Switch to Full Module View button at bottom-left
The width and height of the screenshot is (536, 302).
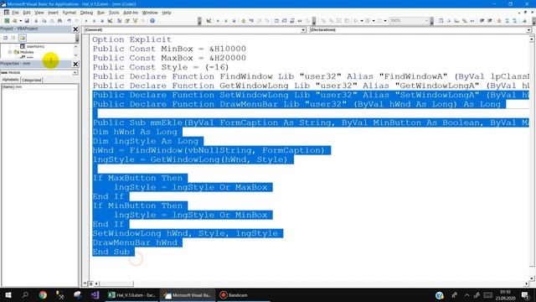tap(90, 284)
